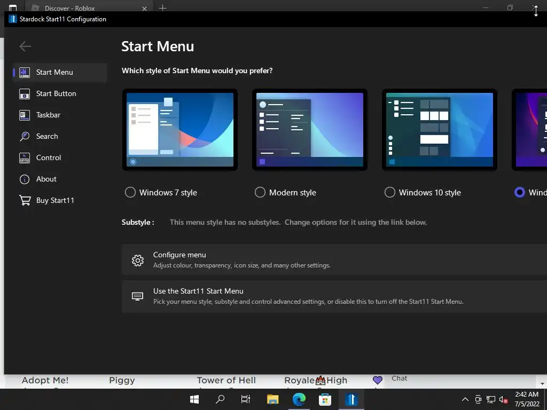Click the Start Button sidebar icon
The width and height of the screenshot is (547, 410).
click(25, 93)
